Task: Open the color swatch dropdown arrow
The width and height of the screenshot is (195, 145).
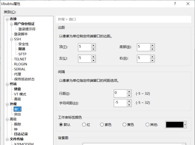Action: point(185,125)
